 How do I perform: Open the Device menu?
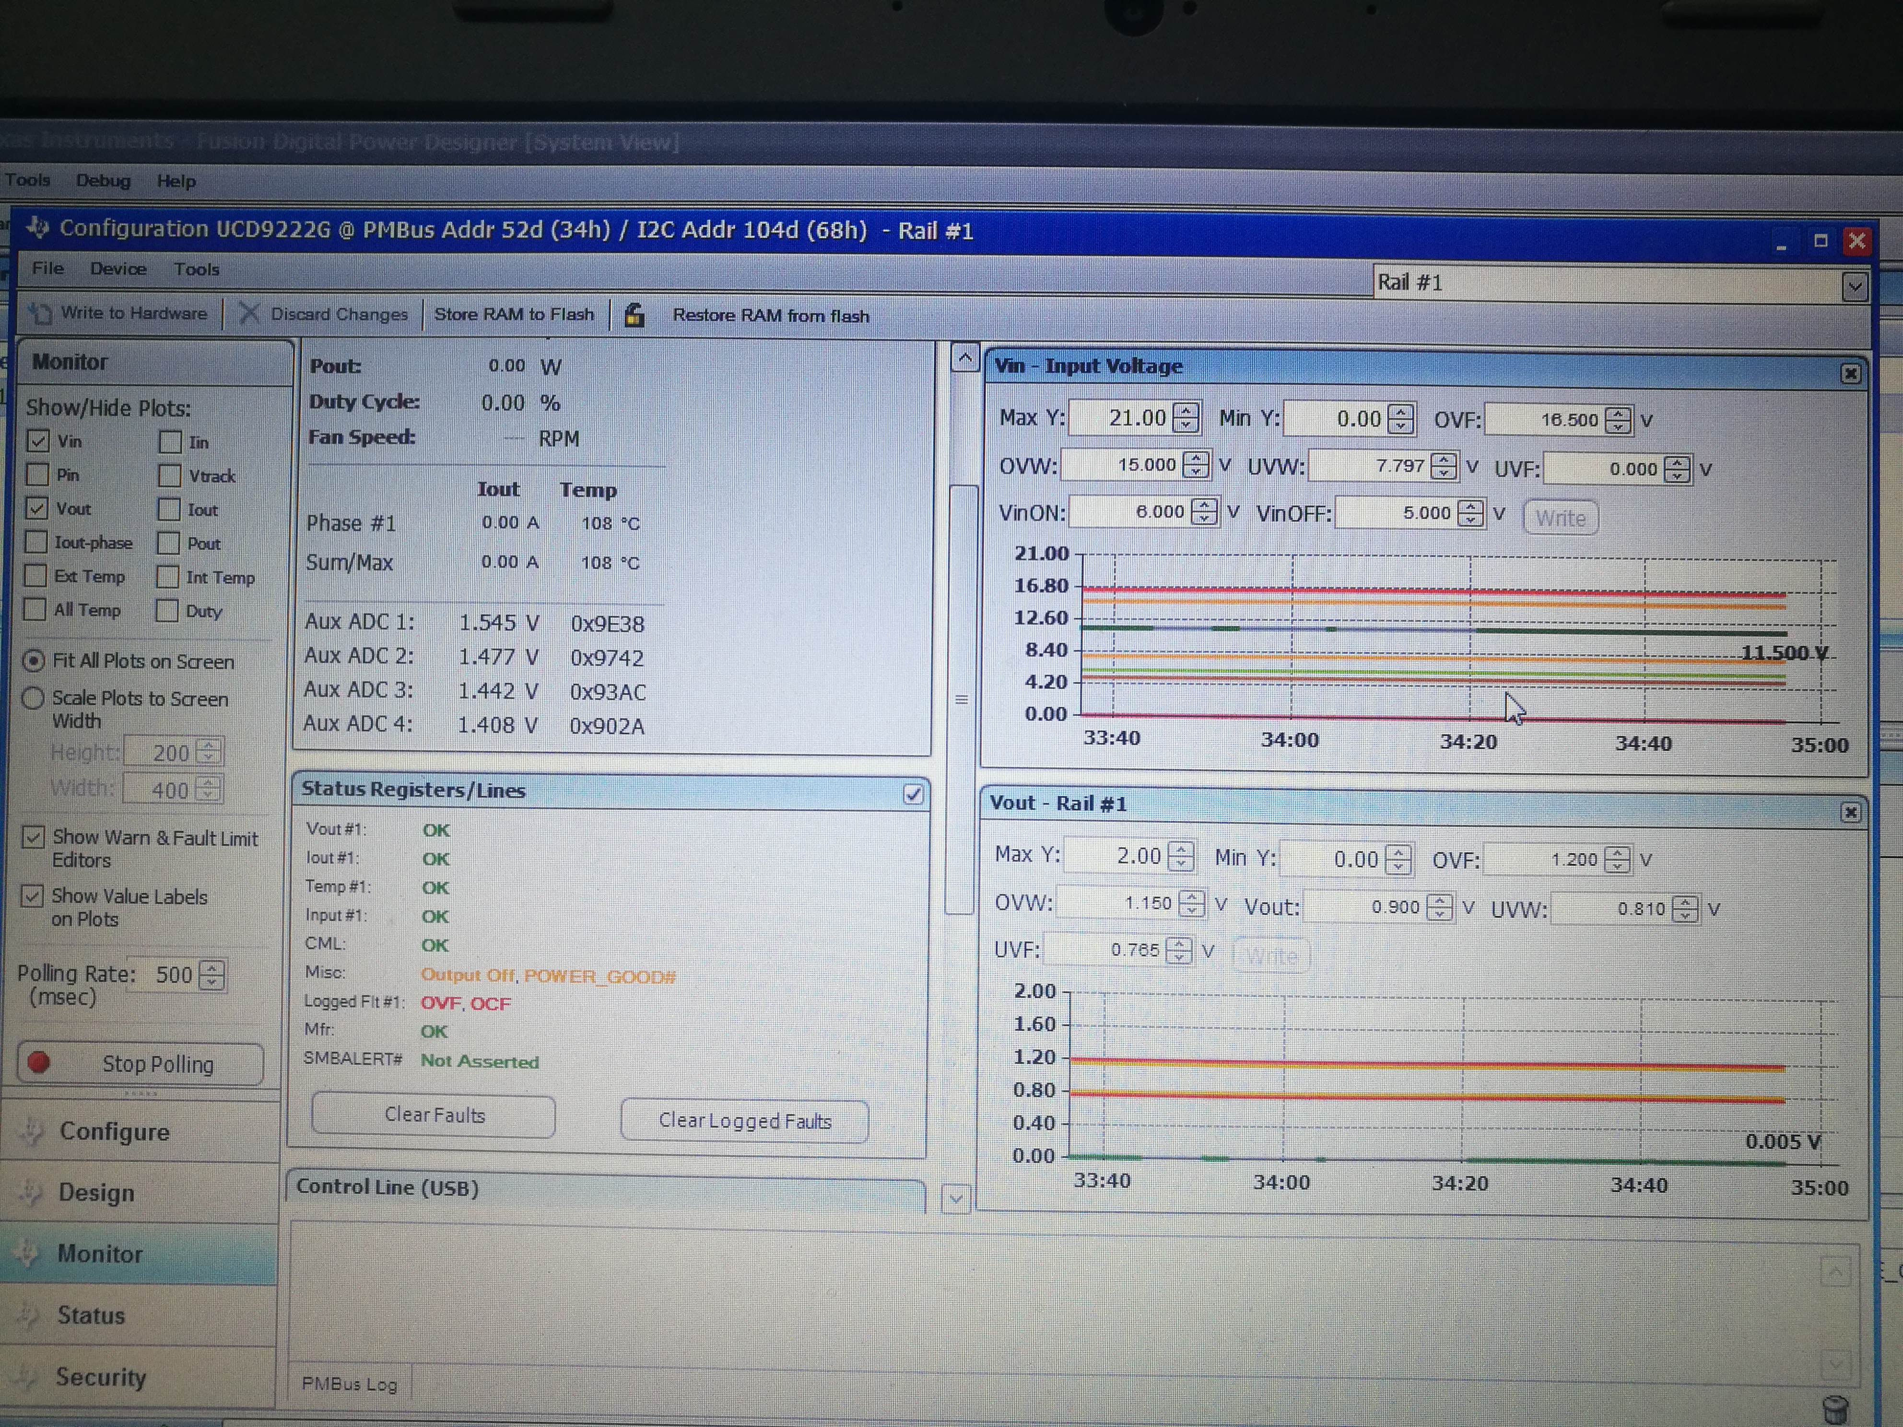[x=118, y=269]
